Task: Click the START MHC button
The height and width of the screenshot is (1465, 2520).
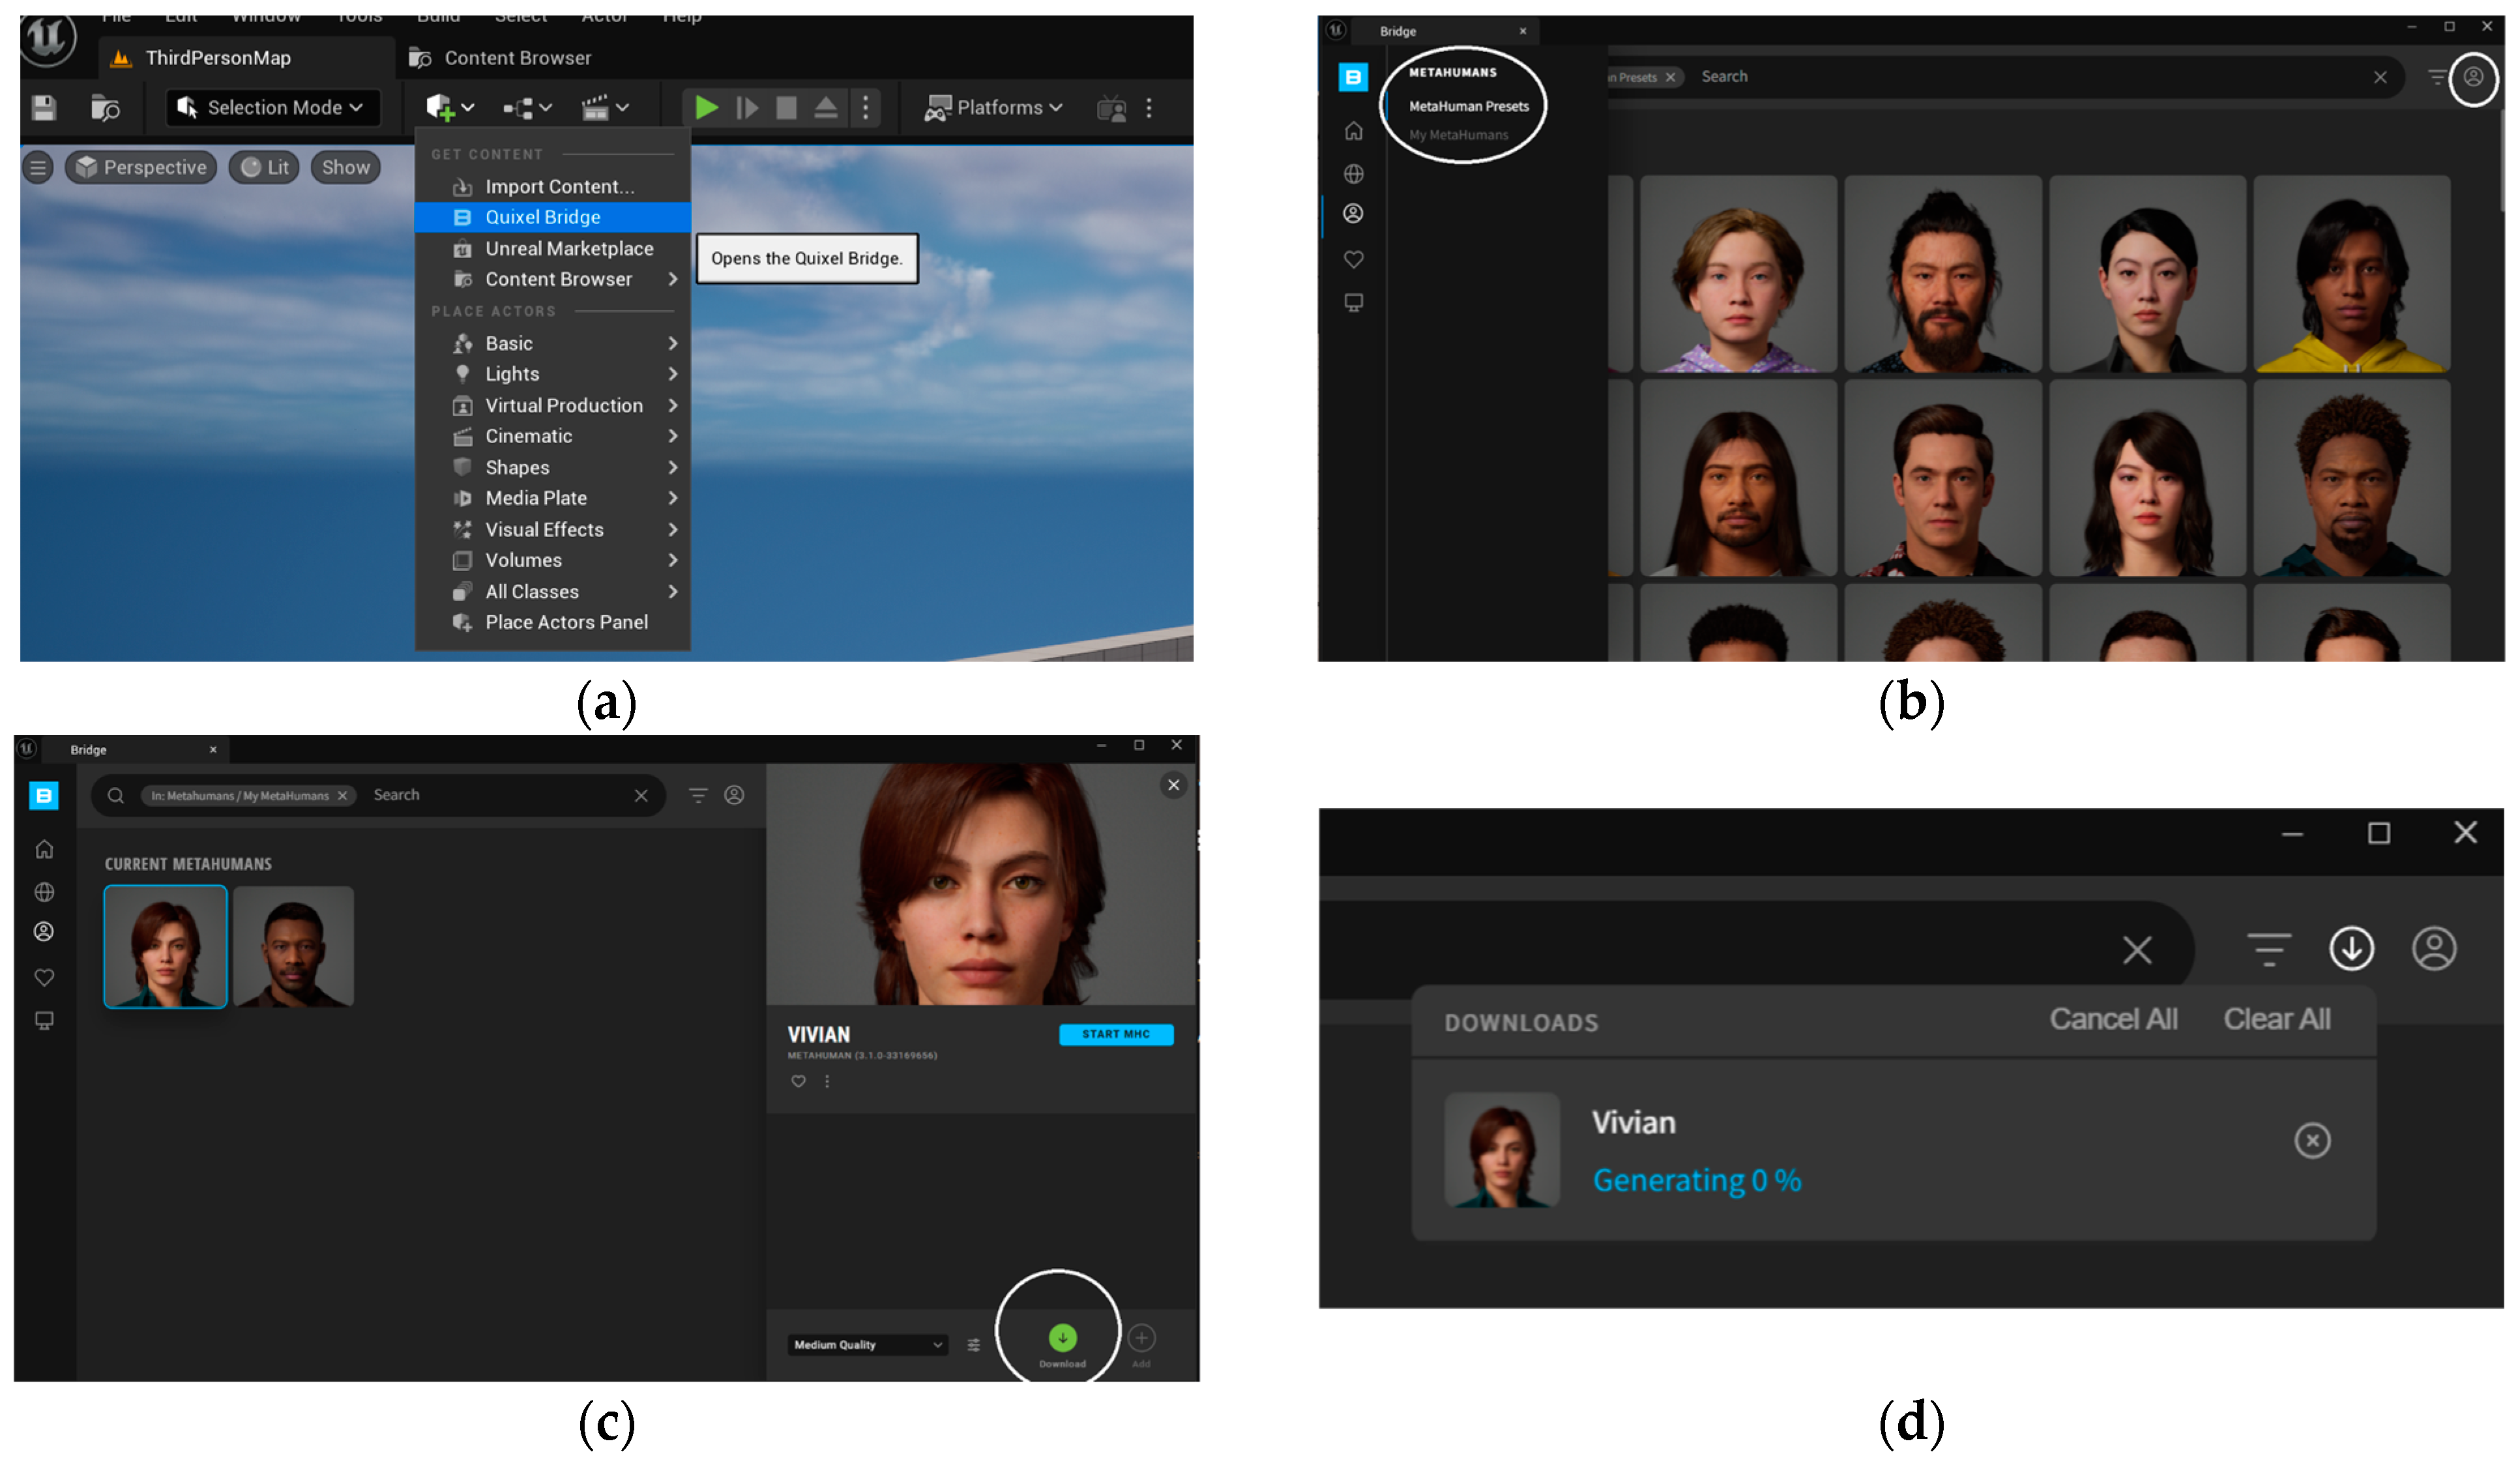Action: tap(1115, 1034)
